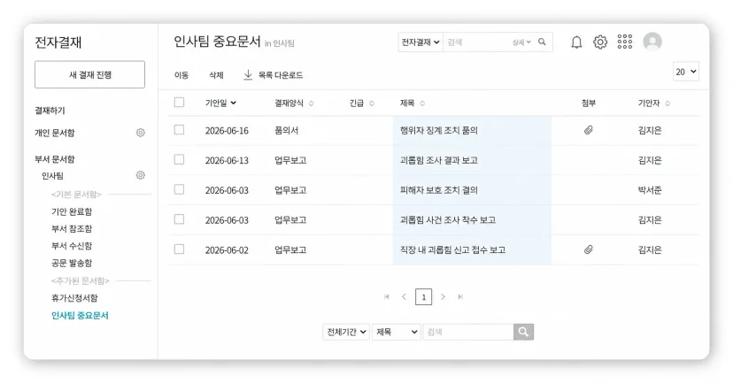Open the 전체기간 period dropdown

tap(346, 332)
